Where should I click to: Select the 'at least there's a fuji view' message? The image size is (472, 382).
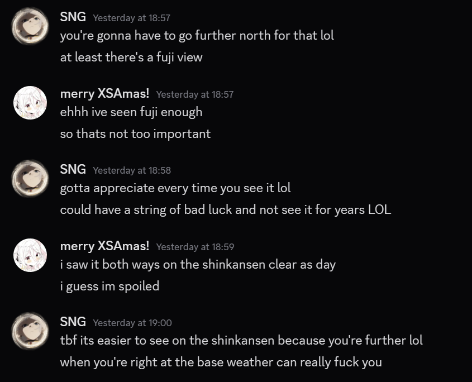131,57
